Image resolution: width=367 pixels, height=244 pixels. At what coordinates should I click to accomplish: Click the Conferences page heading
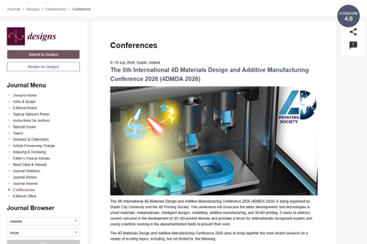click(x=134, y=45)
